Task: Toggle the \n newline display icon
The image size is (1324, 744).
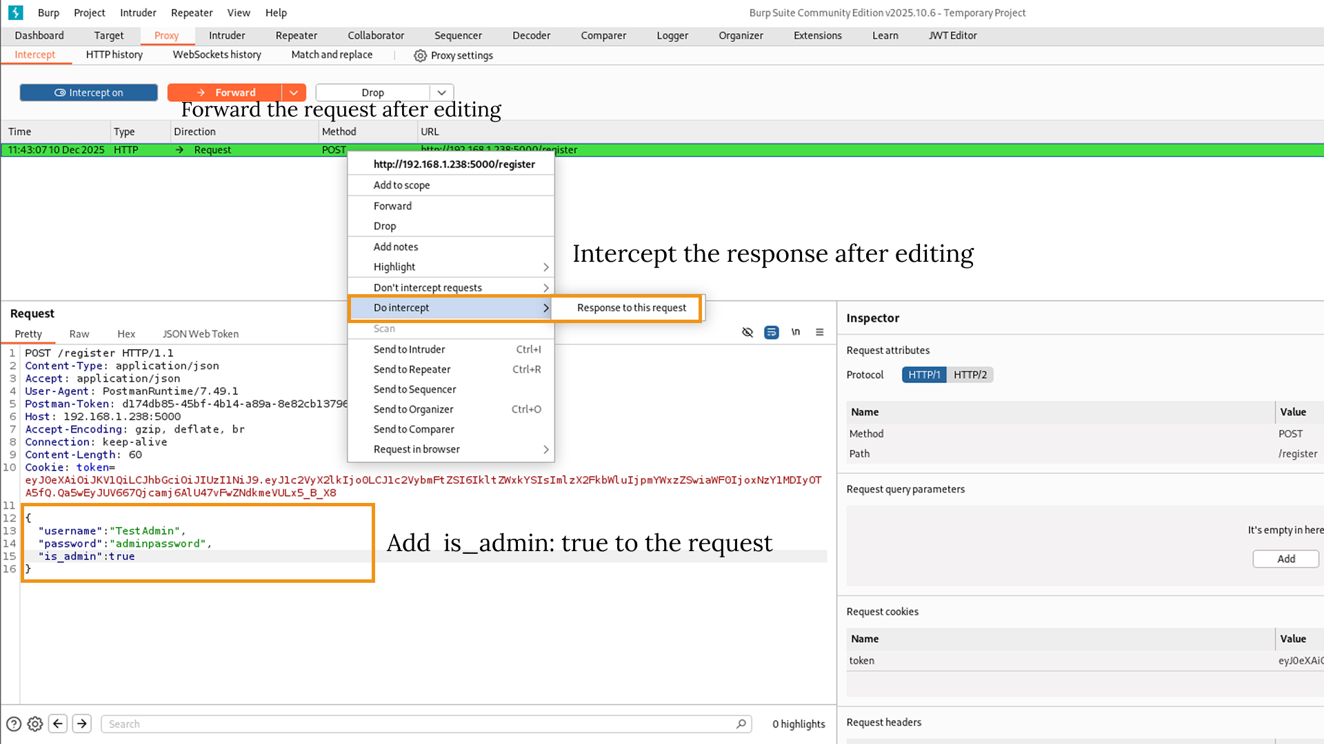Action: pyautogui.click(x=795, y=332)
